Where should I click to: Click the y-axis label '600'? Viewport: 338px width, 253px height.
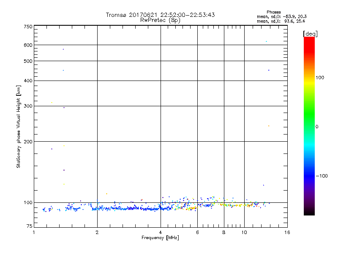coord(28,45)
